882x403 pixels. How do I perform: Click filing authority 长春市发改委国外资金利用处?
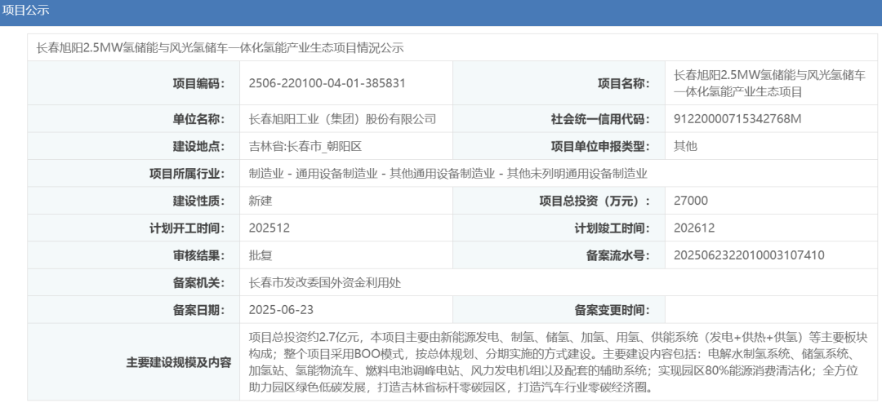point(324,283)
